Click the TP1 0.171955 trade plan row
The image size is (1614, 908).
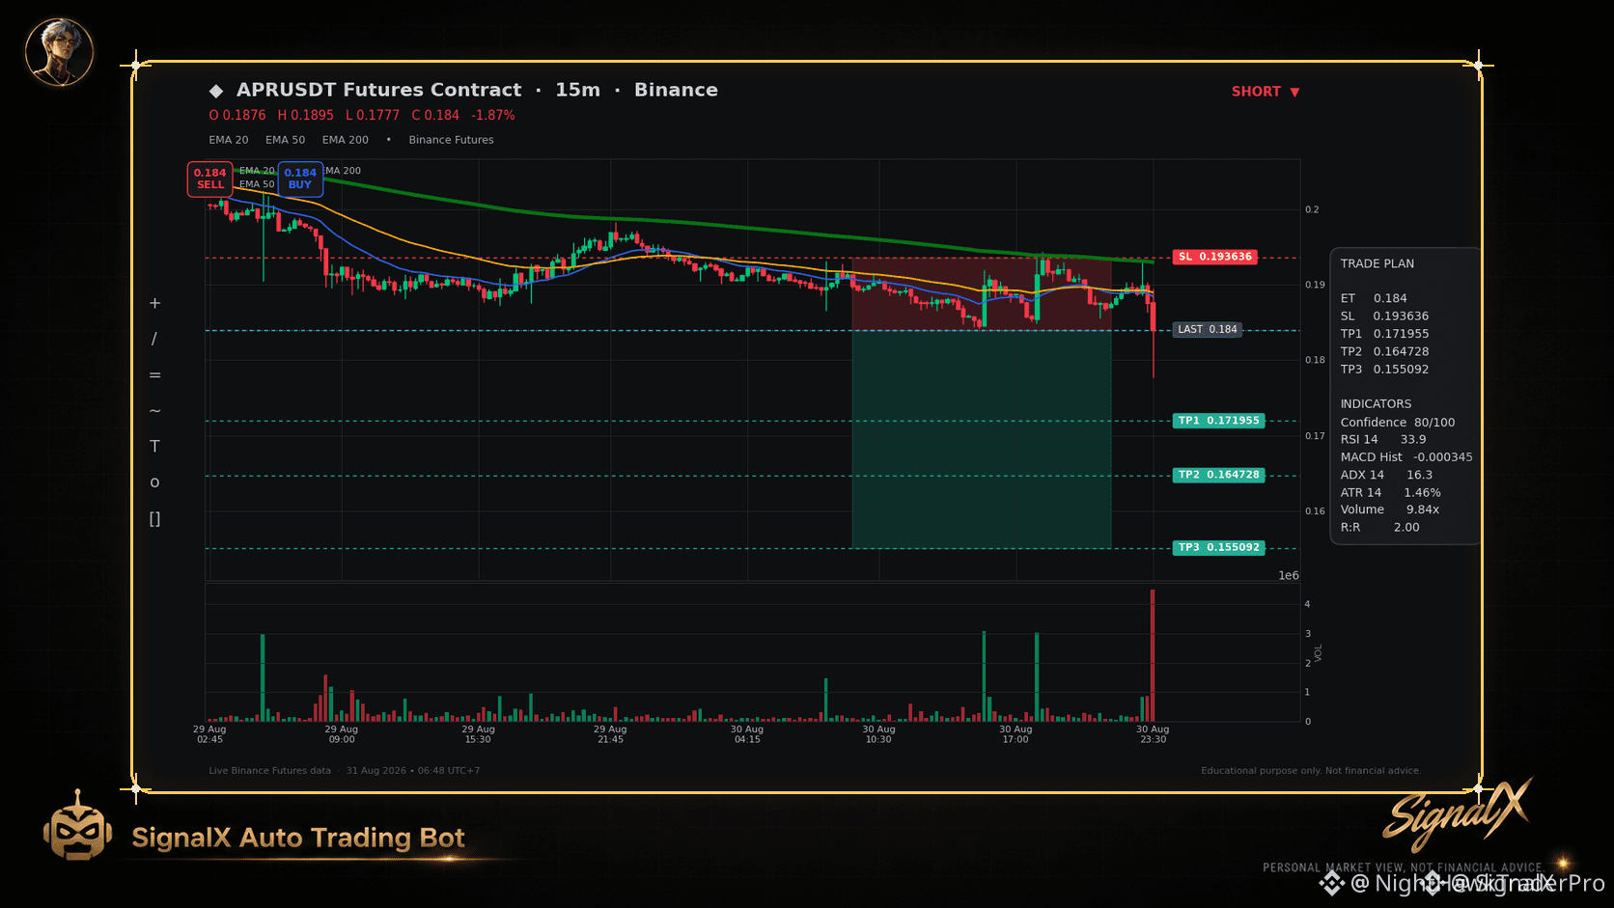1384,334
